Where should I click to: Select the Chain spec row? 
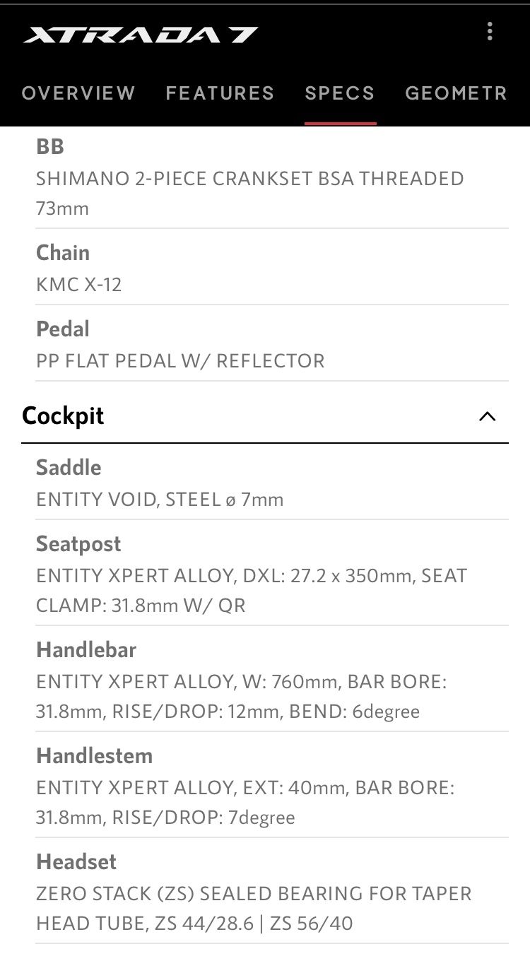point(62,252)
